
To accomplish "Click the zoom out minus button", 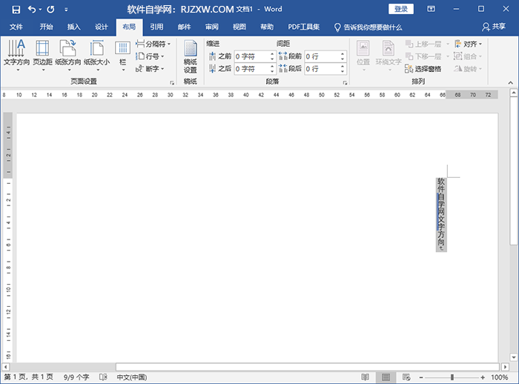I will point(421,377).
